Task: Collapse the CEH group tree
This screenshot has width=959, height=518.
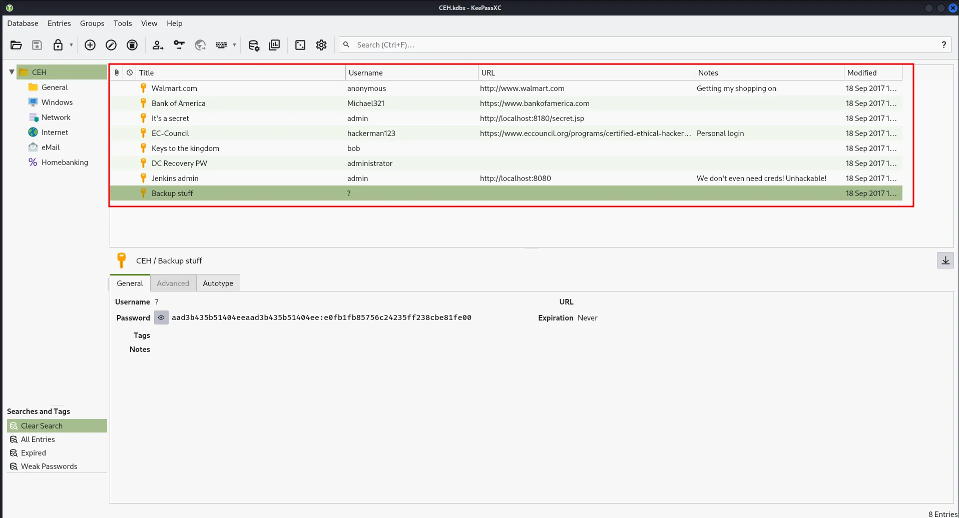Action: click(12, 72)
